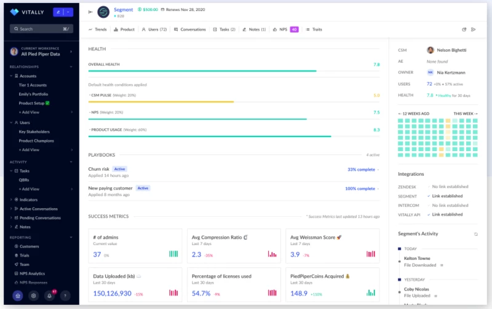Open the Churn risk playbook
The width and height of the screenshot is (492, 309).
tap(99, 169)
